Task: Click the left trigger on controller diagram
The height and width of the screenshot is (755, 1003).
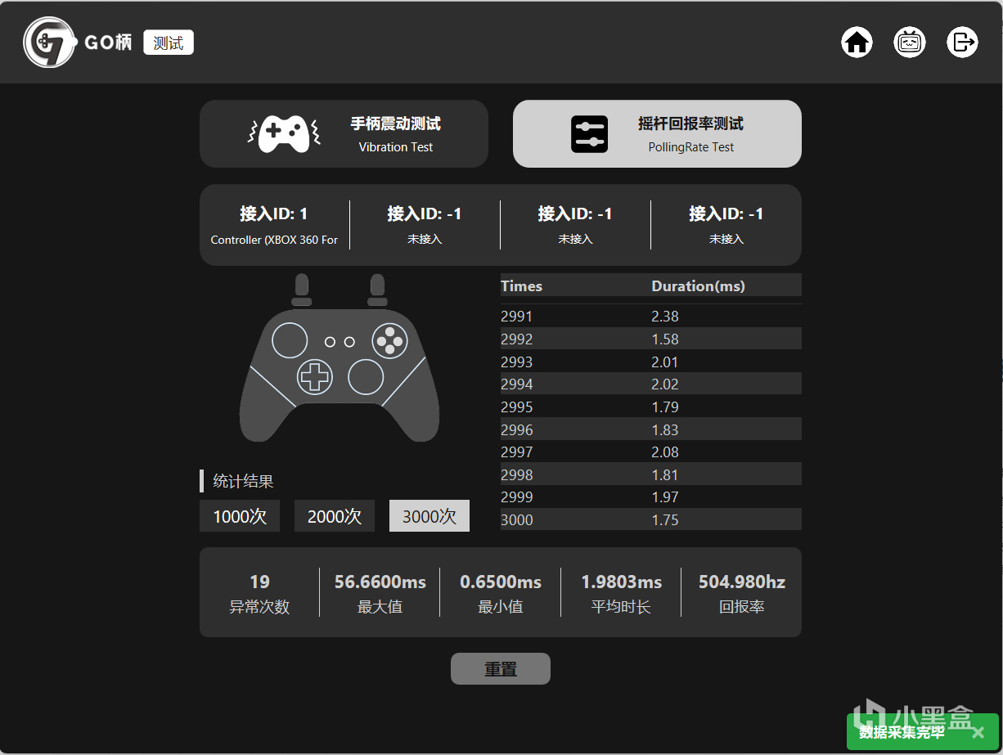Action: point(301,290)
